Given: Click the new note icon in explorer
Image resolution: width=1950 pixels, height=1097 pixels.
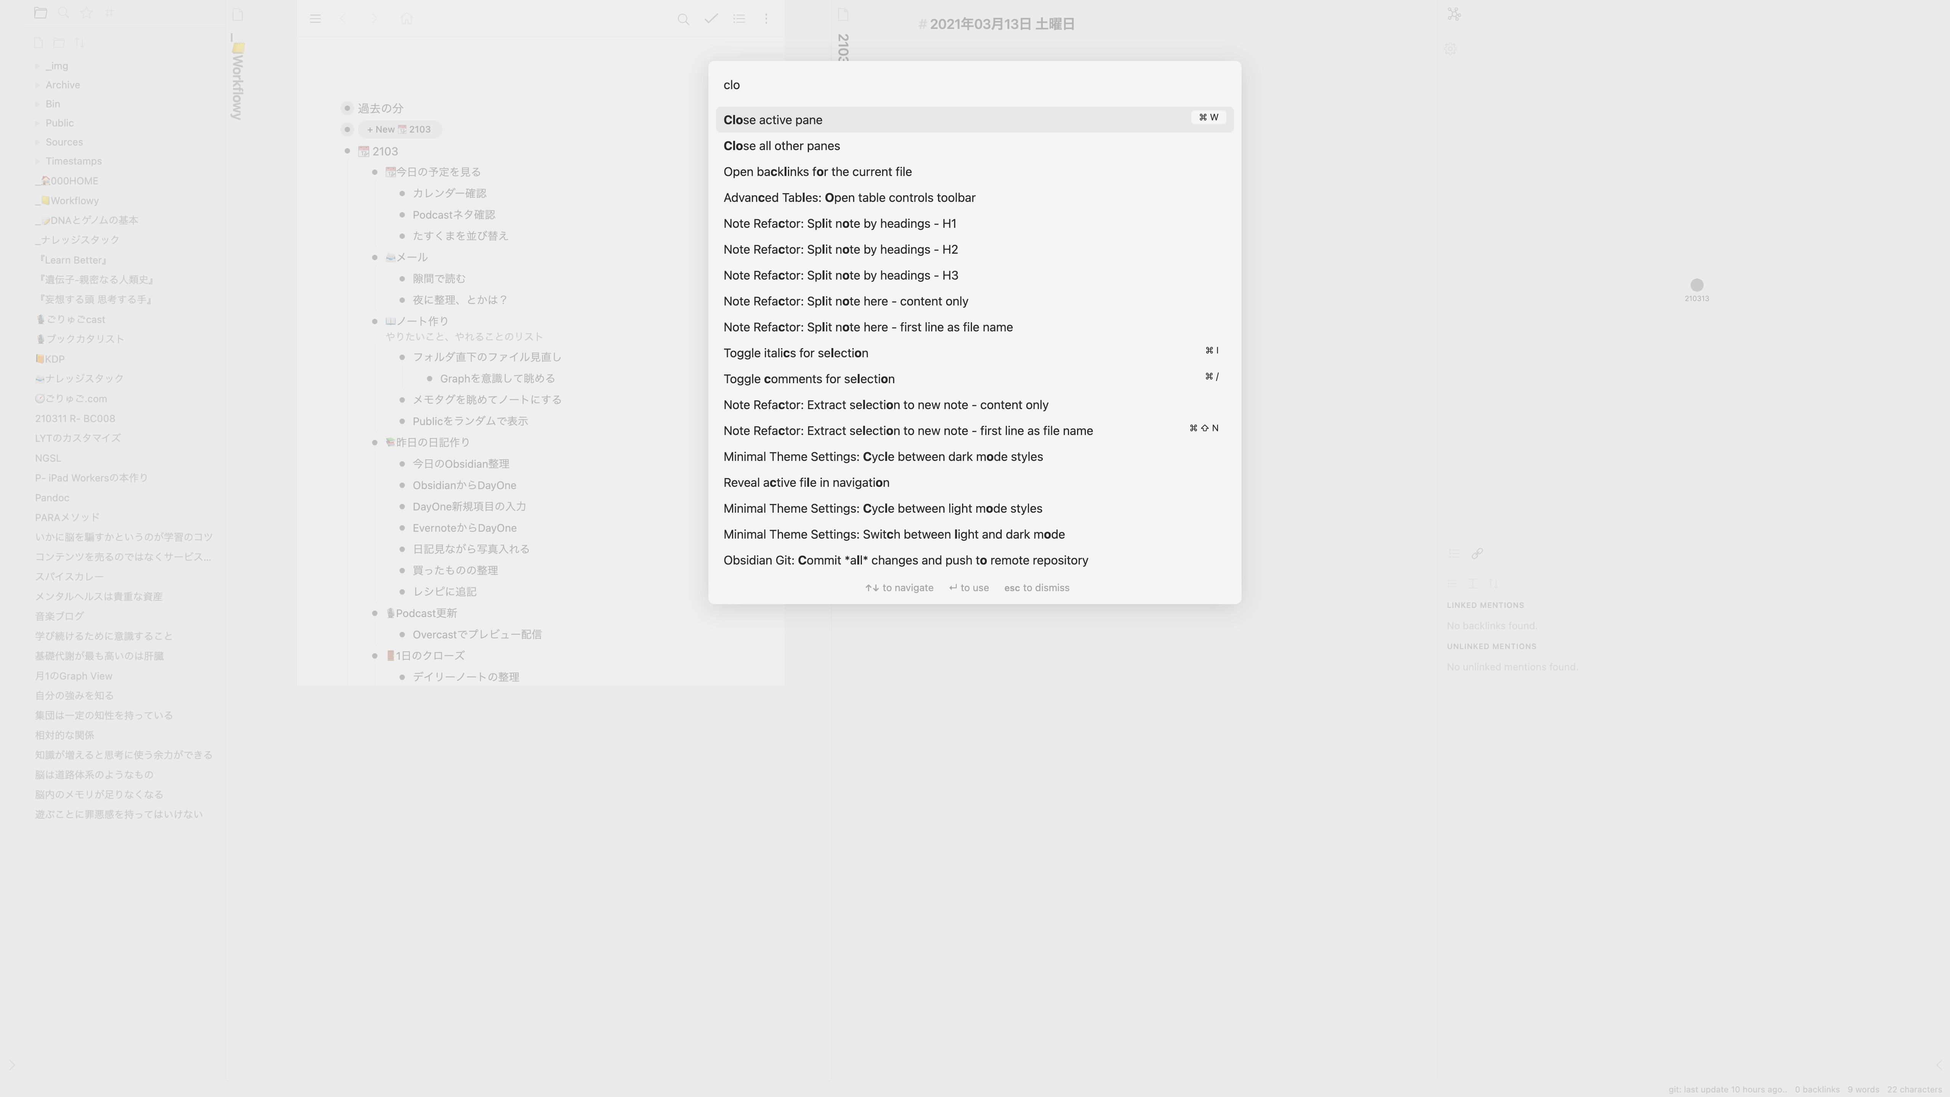Looking at the screenshot, I should [38, 43].
